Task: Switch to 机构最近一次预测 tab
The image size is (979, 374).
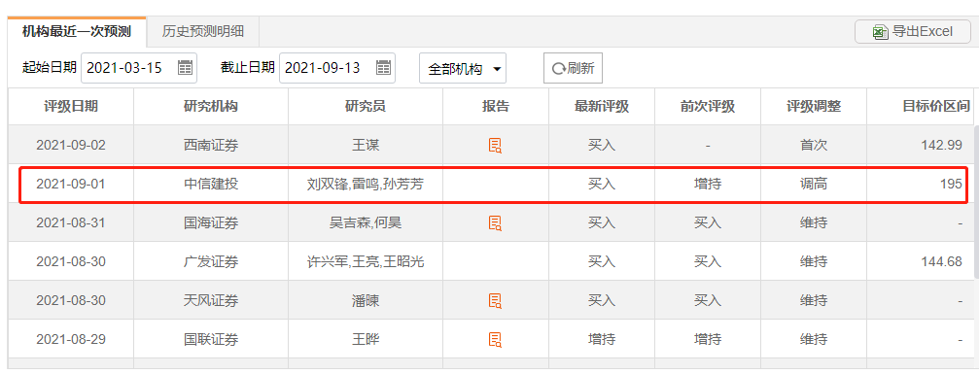Action: pos(78,31)
